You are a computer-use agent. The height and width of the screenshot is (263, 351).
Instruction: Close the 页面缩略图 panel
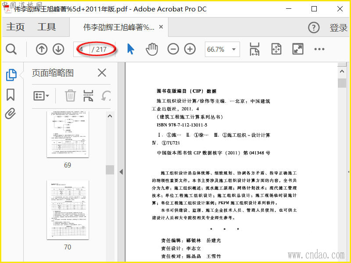click(102, 73)
